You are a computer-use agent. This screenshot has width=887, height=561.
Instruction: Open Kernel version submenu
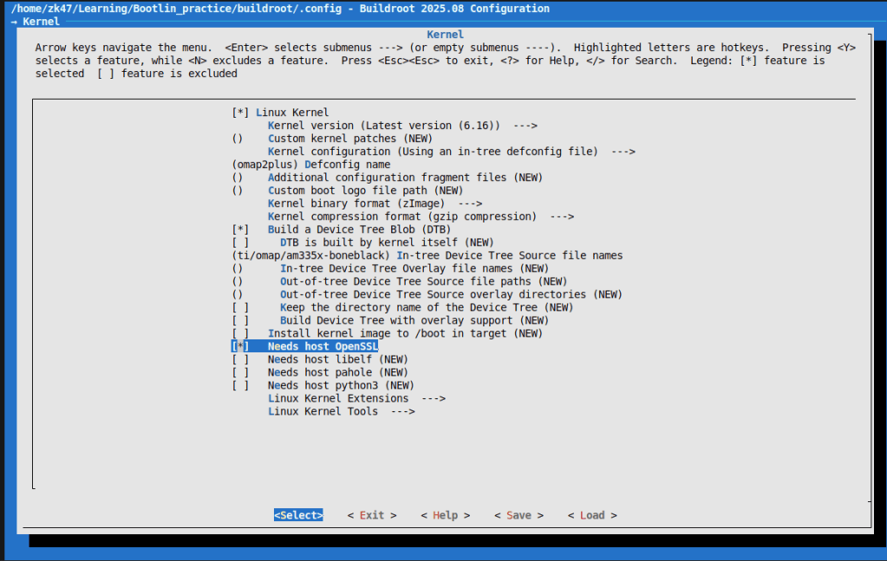pos(401,126)
